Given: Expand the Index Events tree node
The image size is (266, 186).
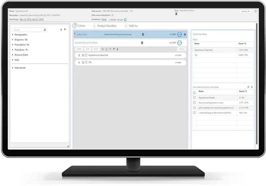Looking at the screenshot, I should [x=12, y=68].
